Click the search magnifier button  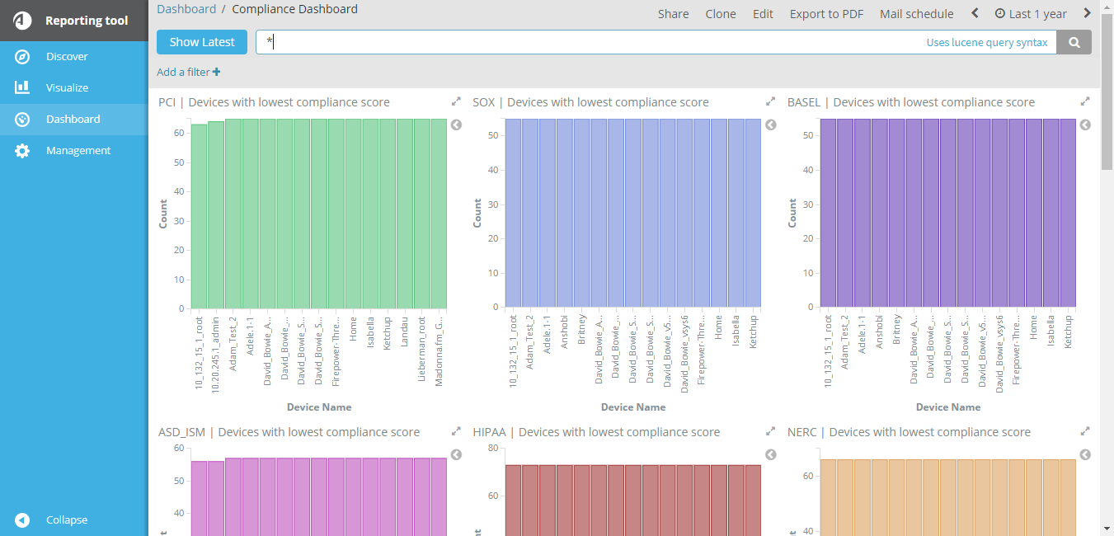point(1074,43)
